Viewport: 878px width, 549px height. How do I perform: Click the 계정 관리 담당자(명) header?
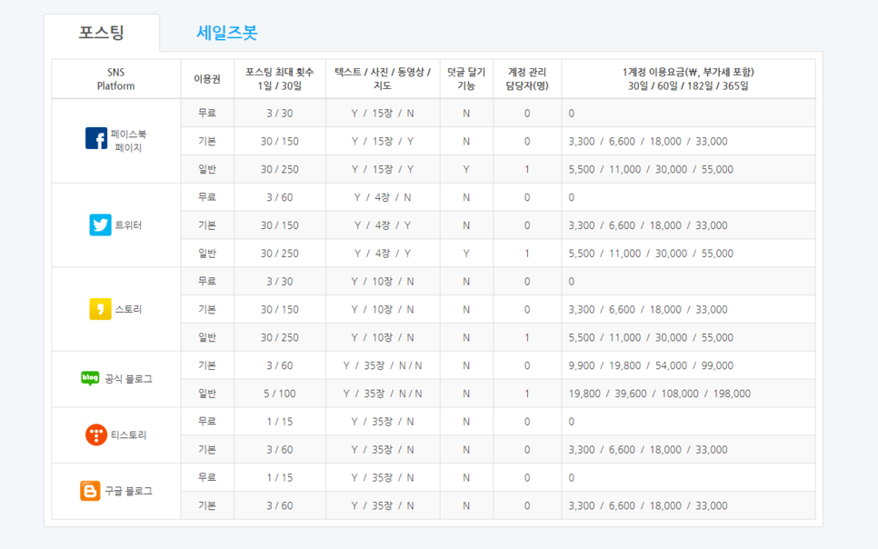[527, 79]
